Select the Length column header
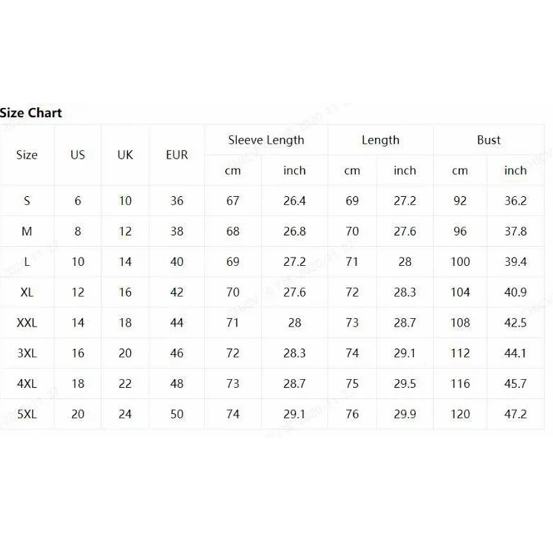 (x=380, y=140)
